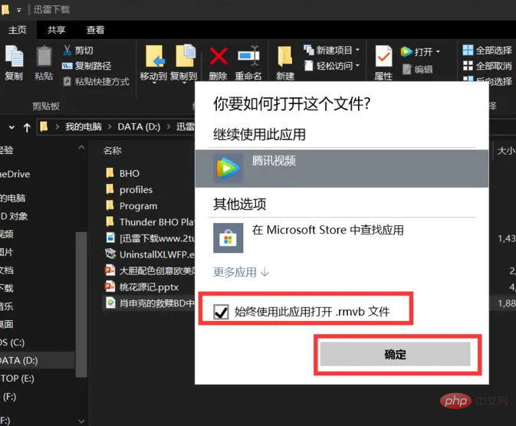
Task: Switch to the 查看 ribbon tab
Action: tap(95, 30)
